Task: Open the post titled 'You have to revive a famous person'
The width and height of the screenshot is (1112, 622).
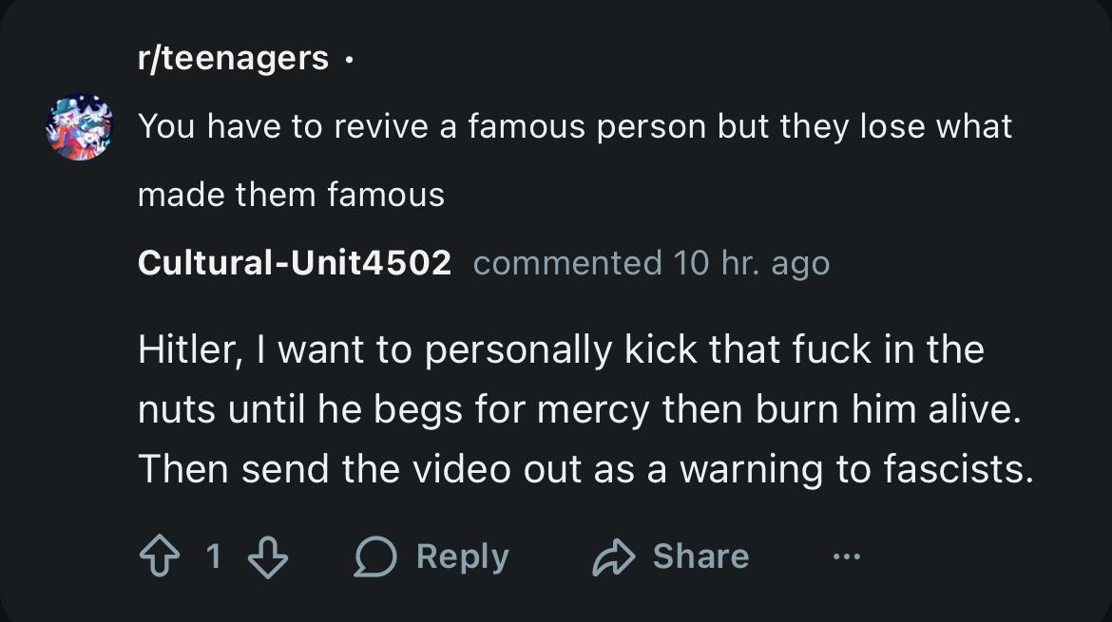Action: point(575,126)
